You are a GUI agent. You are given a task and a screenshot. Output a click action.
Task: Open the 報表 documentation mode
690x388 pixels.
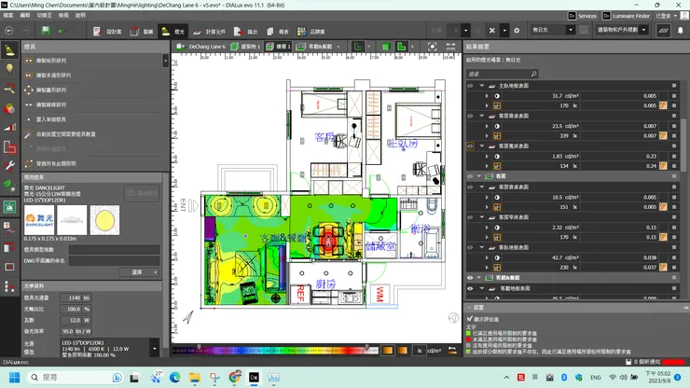pyautogui.click(x=278, y=31)
